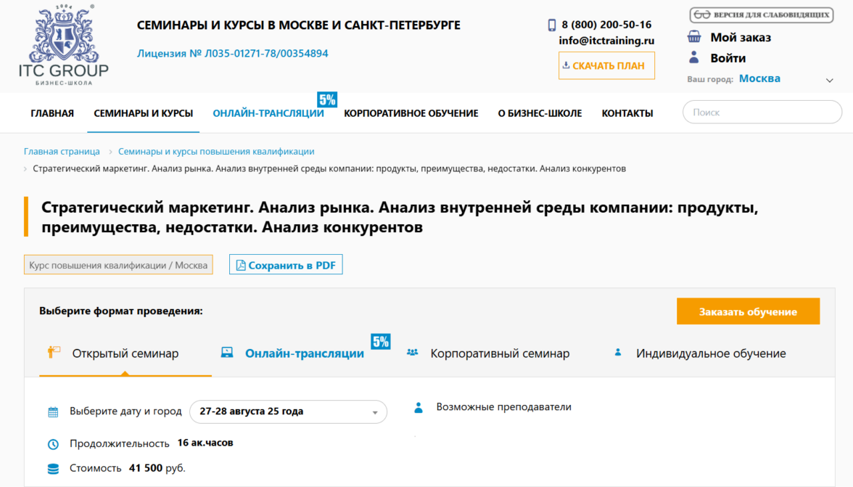Viewport: 853px width, 487px height.
Task: Click the shopping basket icon beside Мой заказ
Action: [x=693, y=37]
